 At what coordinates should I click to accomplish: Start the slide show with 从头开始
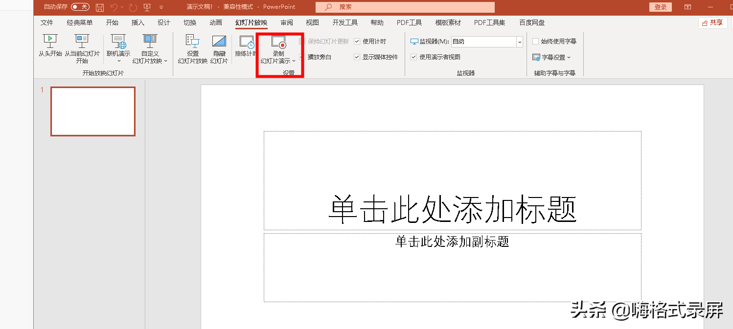point(50,46)
